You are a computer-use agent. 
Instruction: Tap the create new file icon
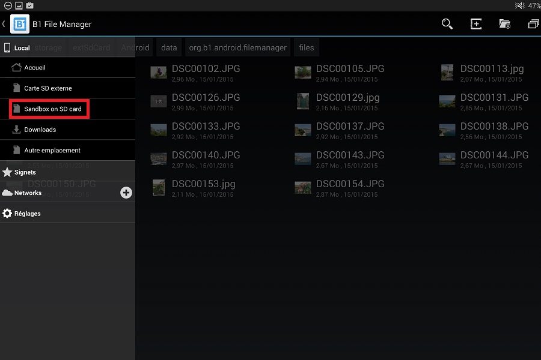click(476, 24)
